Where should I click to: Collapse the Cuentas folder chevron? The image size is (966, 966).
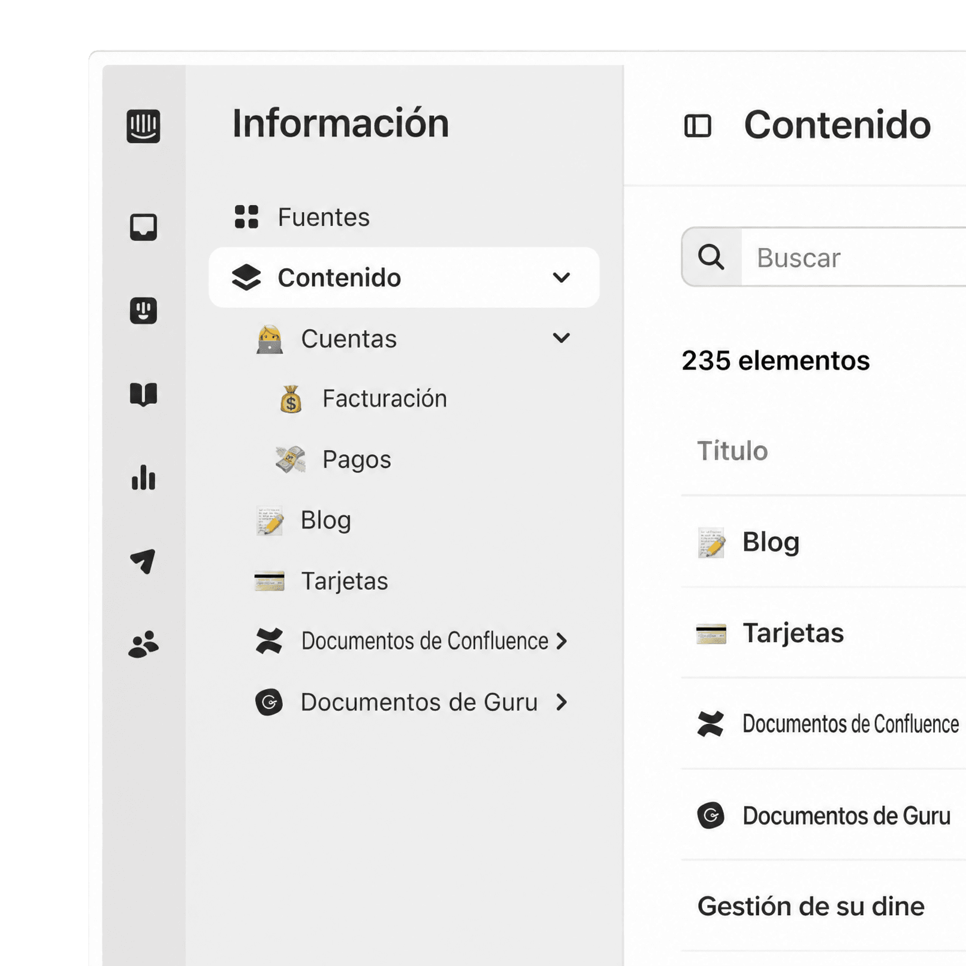561,338
